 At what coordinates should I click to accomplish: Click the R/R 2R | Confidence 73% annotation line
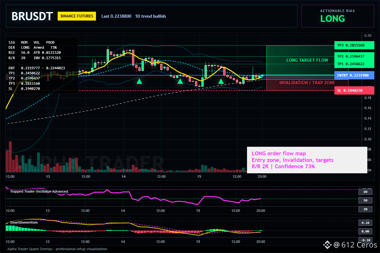[x=283, y=166]
